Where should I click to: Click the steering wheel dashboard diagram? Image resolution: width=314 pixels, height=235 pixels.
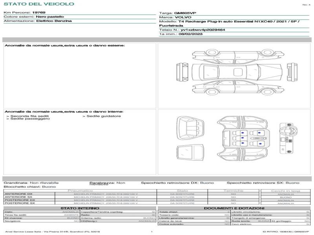point(288,138)
